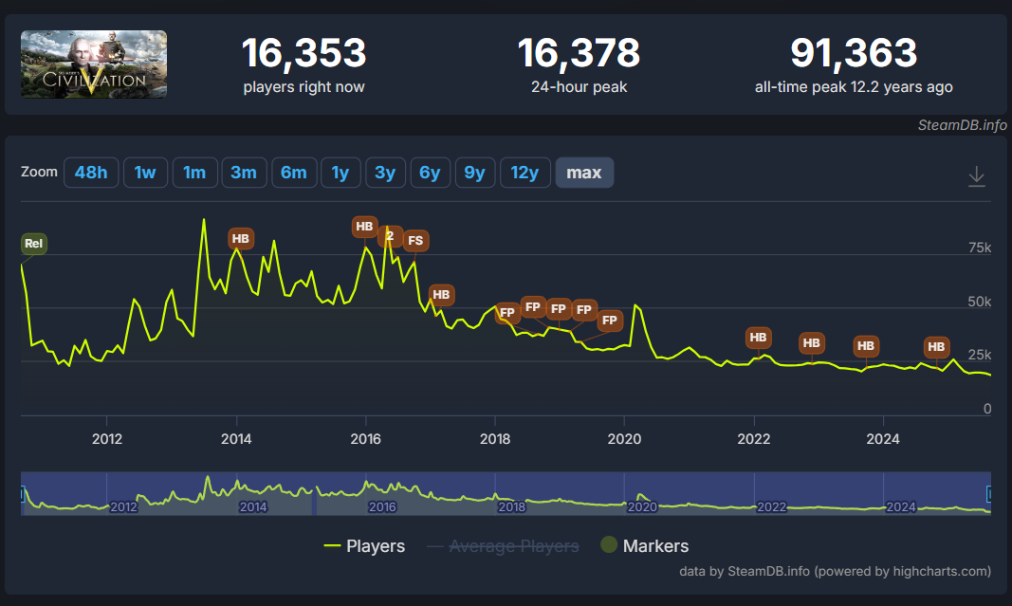Click the HB marker near 2025
This screenshot has width=1012, height=606.
pyautogui.click(x=936, y=347)
